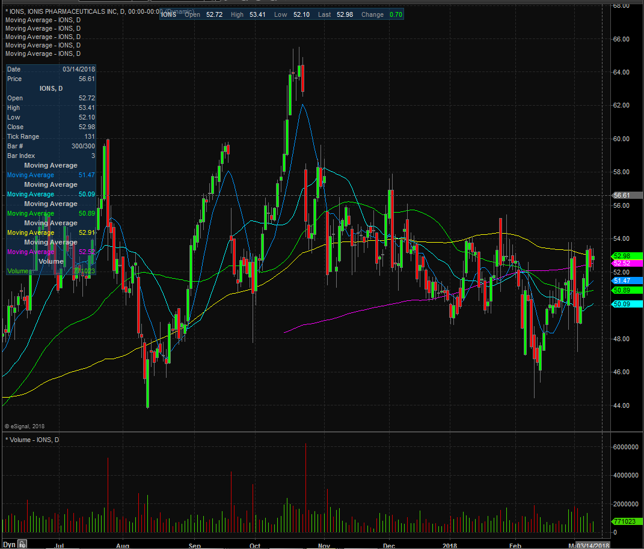Click the 44.00 price axis label
The height and width of the screenshot is (549, 644).
click(621, 405)
